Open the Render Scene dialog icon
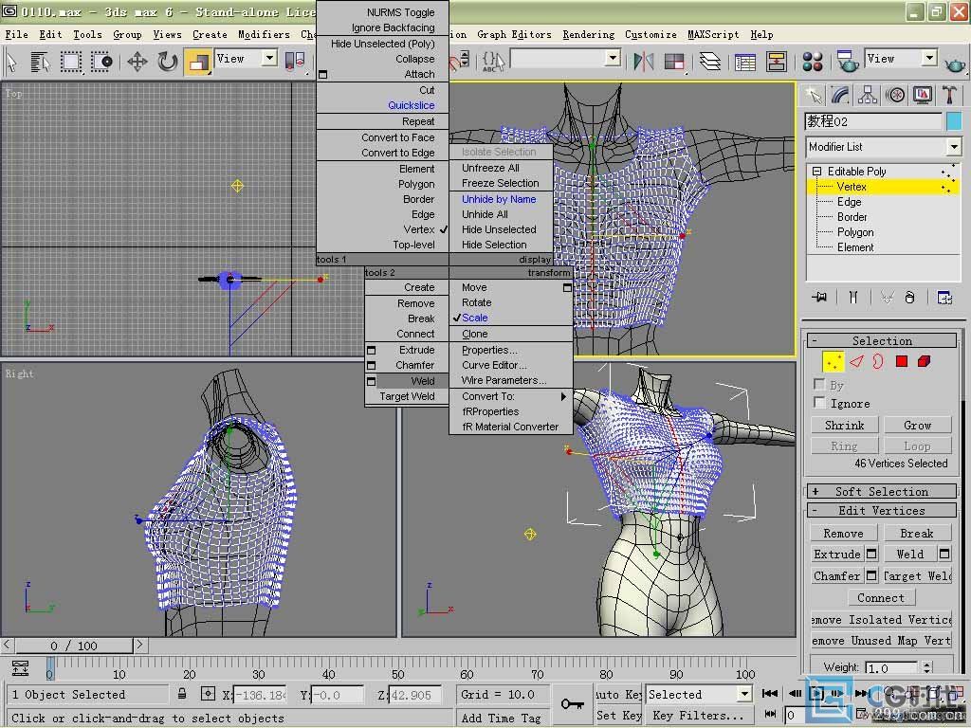Image resolution: width=971 pixels, height=728 pixels. click(847, 62)
